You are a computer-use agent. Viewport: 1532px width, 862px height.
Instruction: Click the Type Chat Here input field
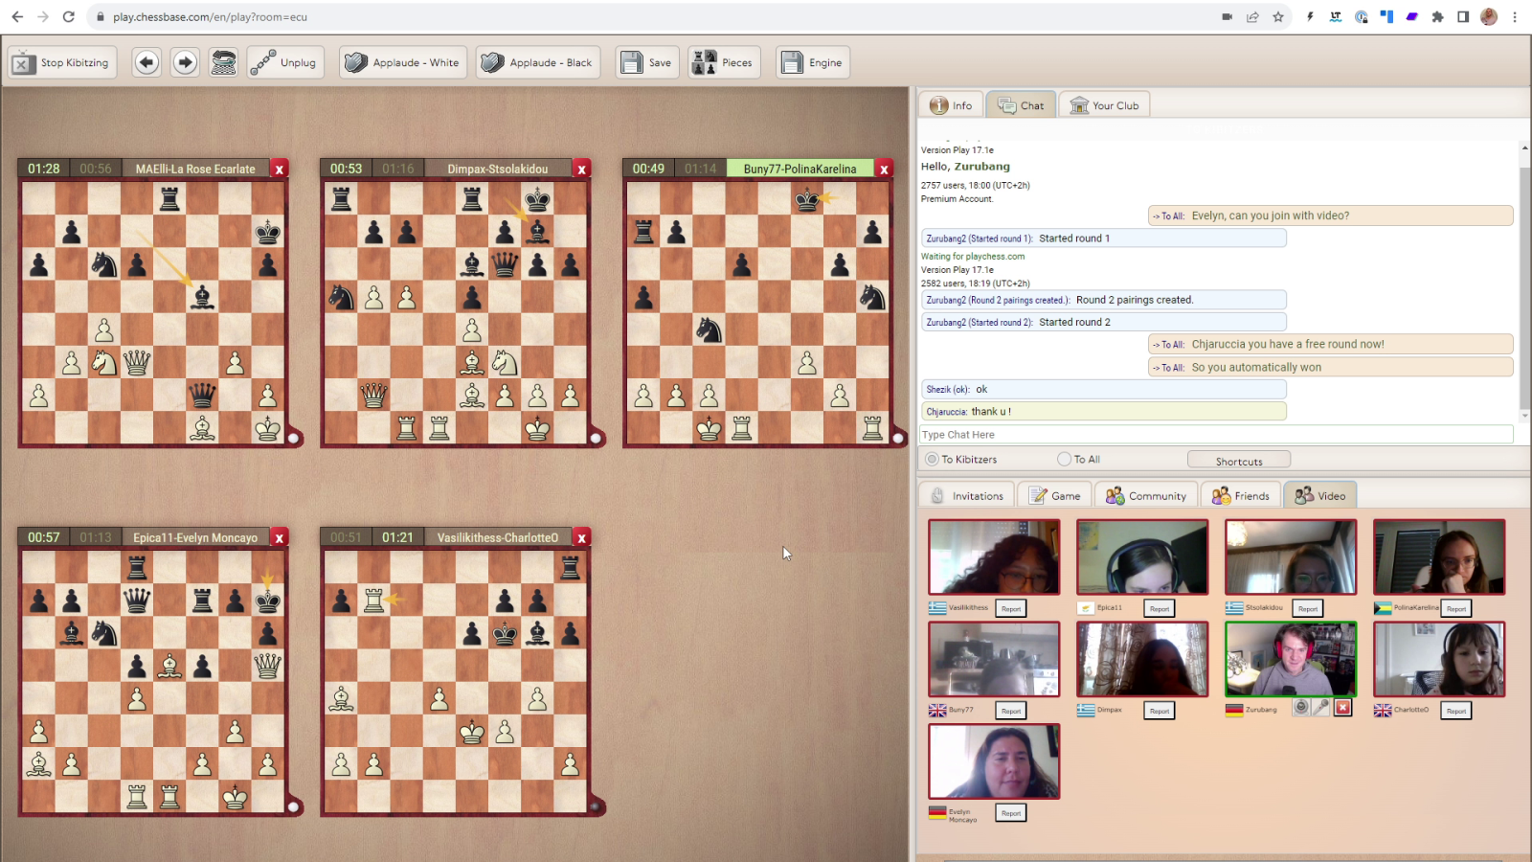(x=1216, y=435)
